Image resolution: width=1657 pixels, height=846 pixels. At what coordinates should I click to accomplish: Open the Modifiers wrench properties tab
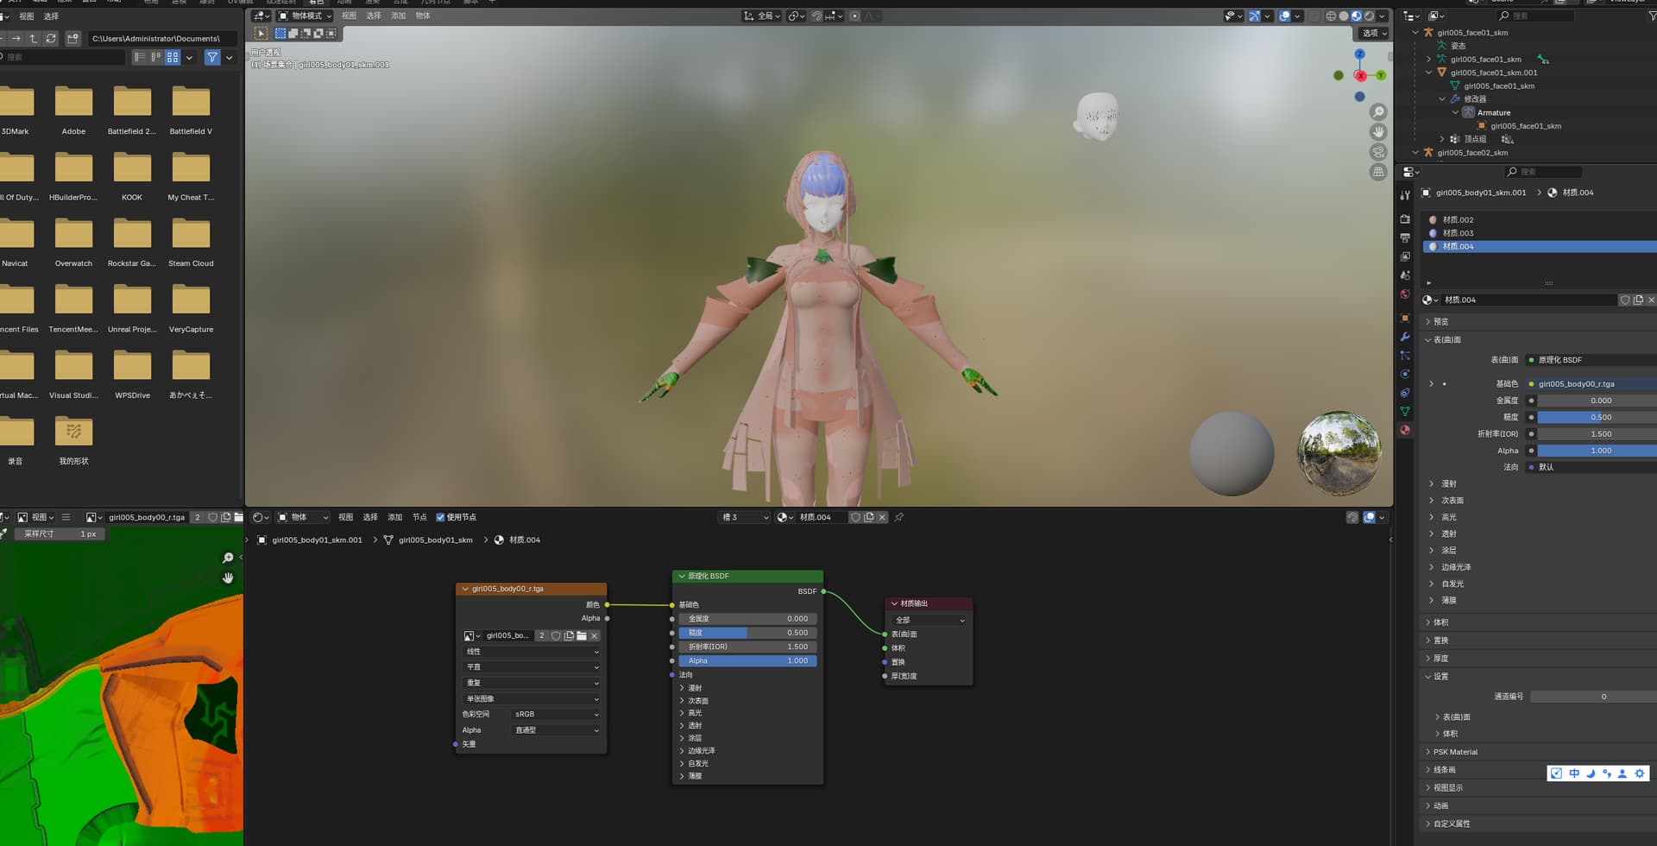coord(1405,337)
